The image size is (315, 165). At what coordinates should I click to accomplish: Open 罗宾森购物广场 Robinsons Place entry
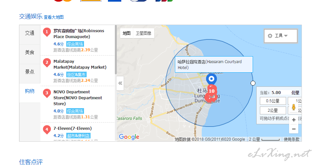[79, 34]
